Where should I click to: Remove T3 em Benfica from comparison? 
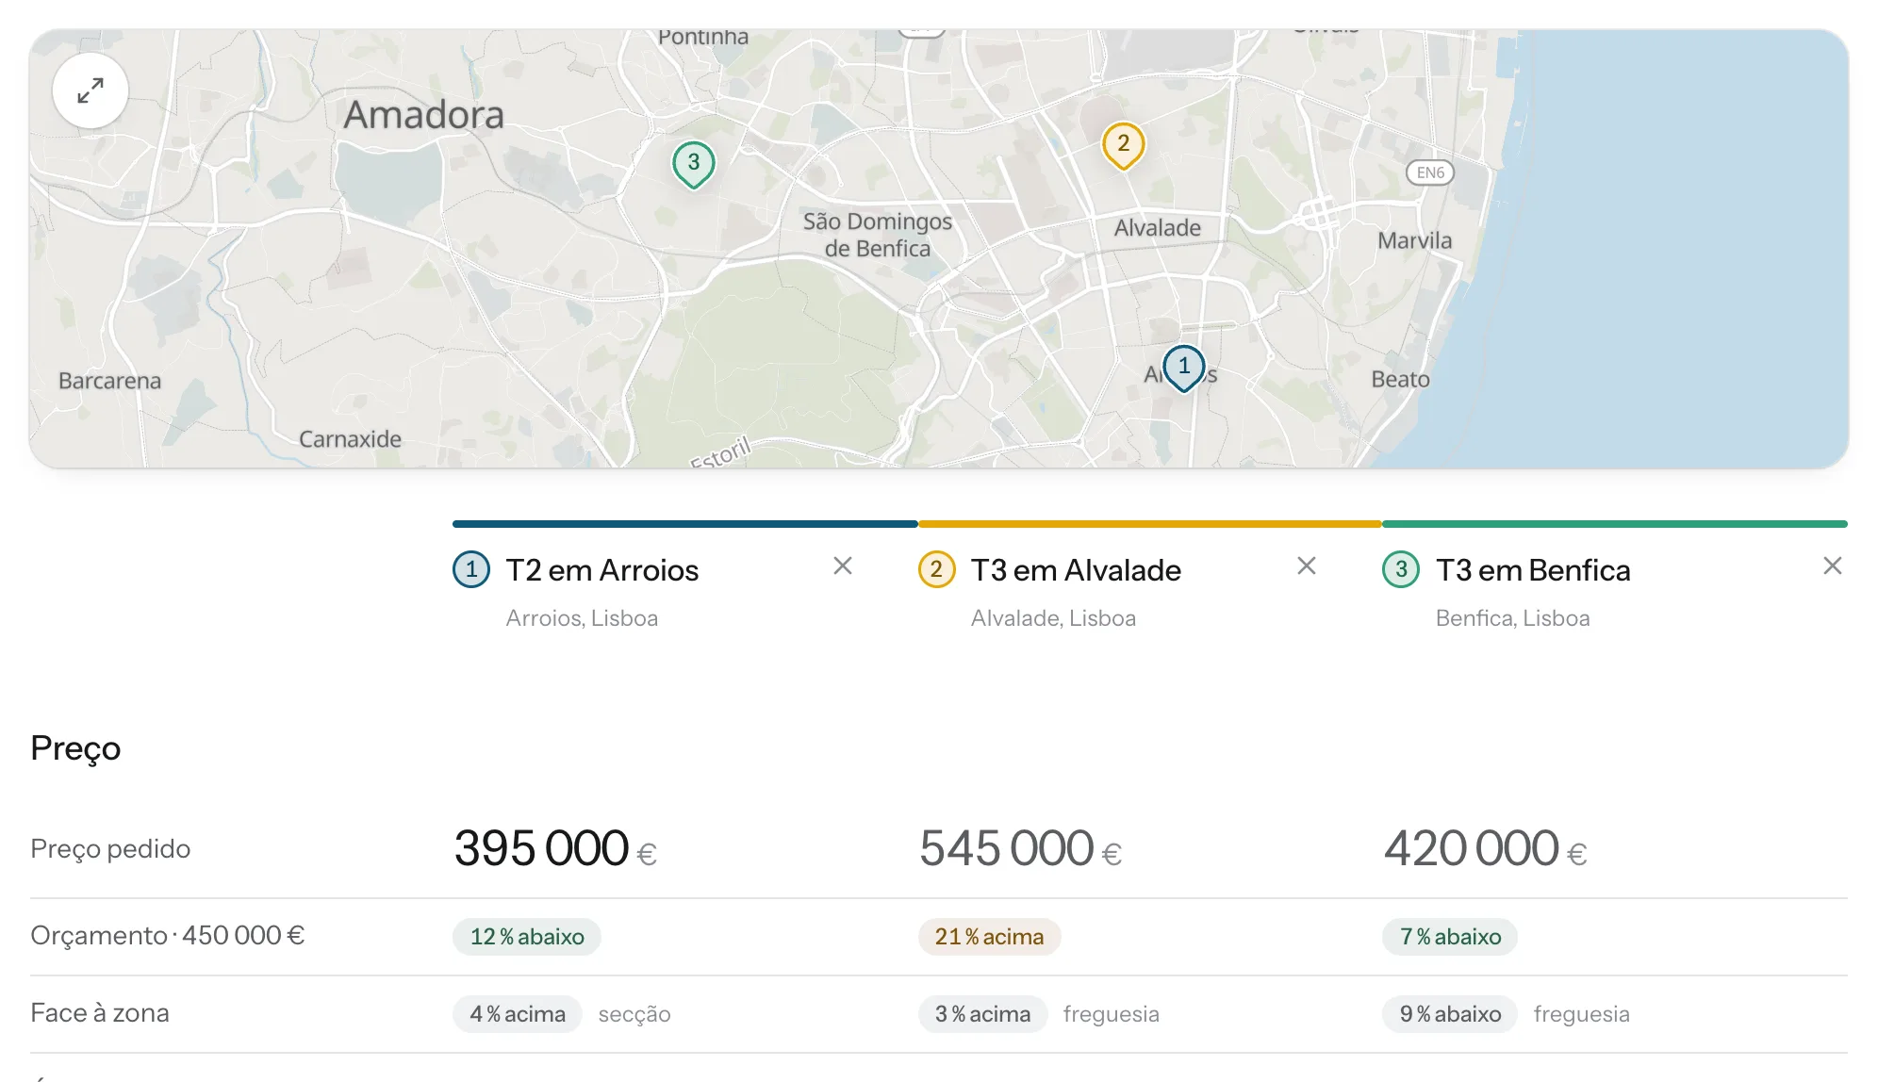coord(1833,566)
